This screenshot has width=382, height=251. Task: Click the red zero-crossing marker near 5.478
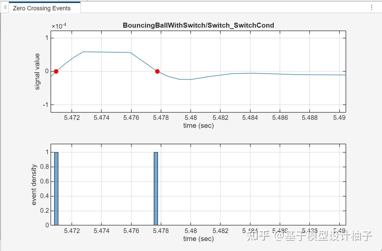click(x=158, y=71)
